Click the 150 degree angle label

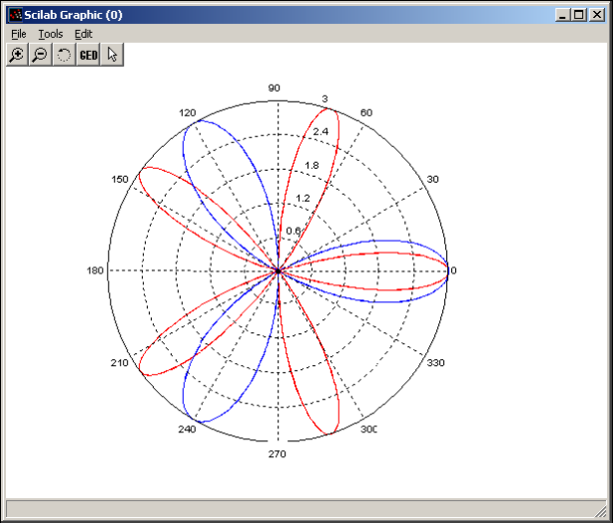point(120,180)
